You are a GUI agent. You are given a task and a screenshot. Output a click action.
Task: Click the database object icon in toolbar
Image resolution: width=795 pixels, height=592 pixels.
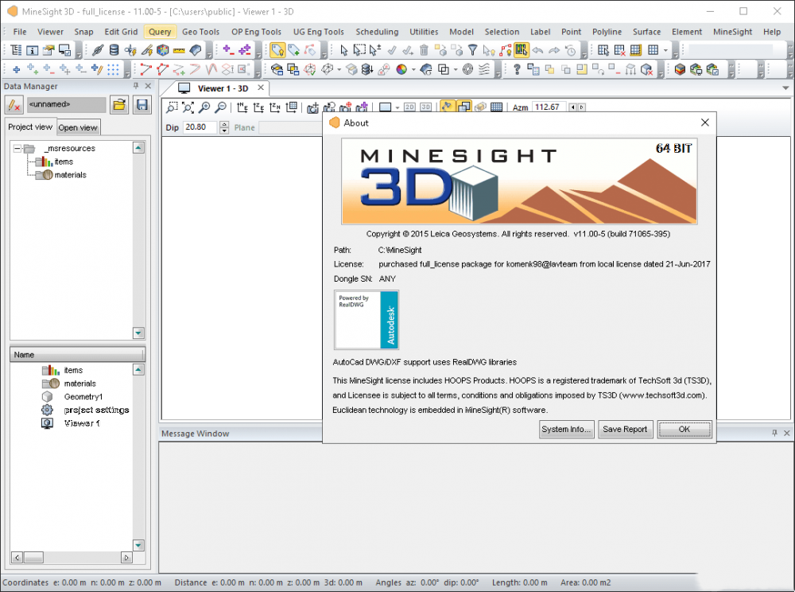pyautogui.click(x=114, y=50)
